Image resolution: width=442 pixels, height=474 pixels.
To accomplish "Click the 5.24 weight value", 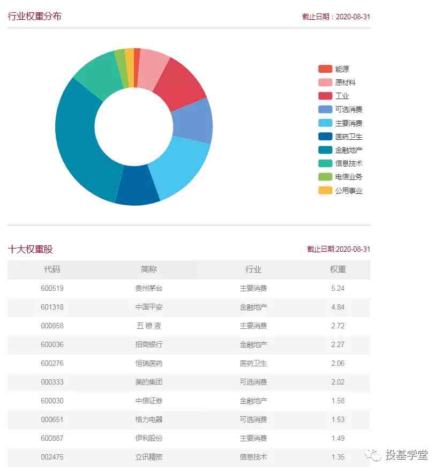I will [x=338, y=288].
